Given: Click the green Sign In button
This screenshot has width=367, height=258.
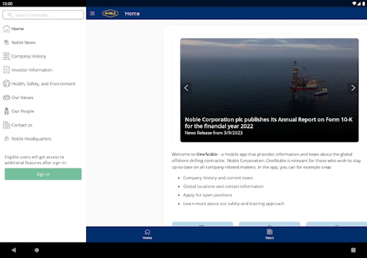Looking at the screenshot, I should [x=43, y=174].
